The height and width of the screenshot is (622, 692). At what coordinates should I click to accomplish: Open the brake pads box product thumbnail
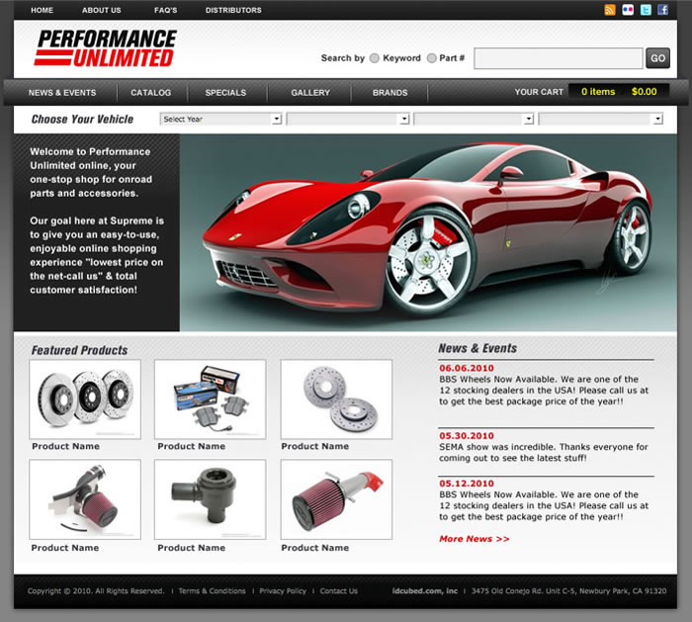coord(210,400)
